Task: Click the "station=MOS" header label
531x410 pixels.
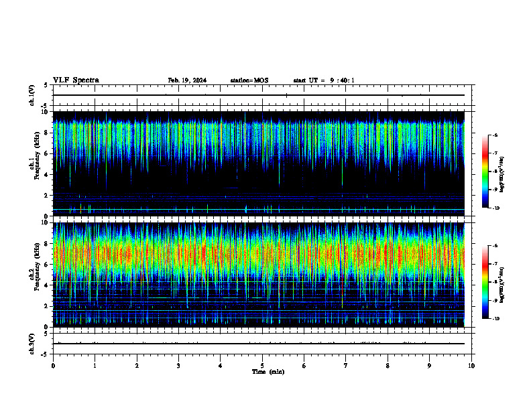Action: coord(249,80)
